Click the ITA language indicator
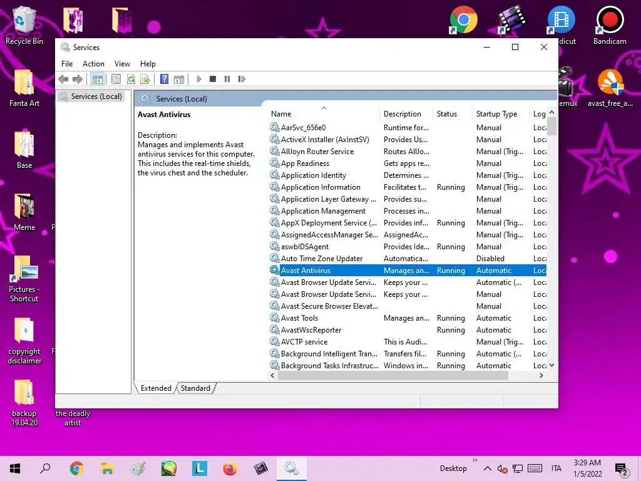This screenshot has width=641, height=481. click(x=556, y=468)
